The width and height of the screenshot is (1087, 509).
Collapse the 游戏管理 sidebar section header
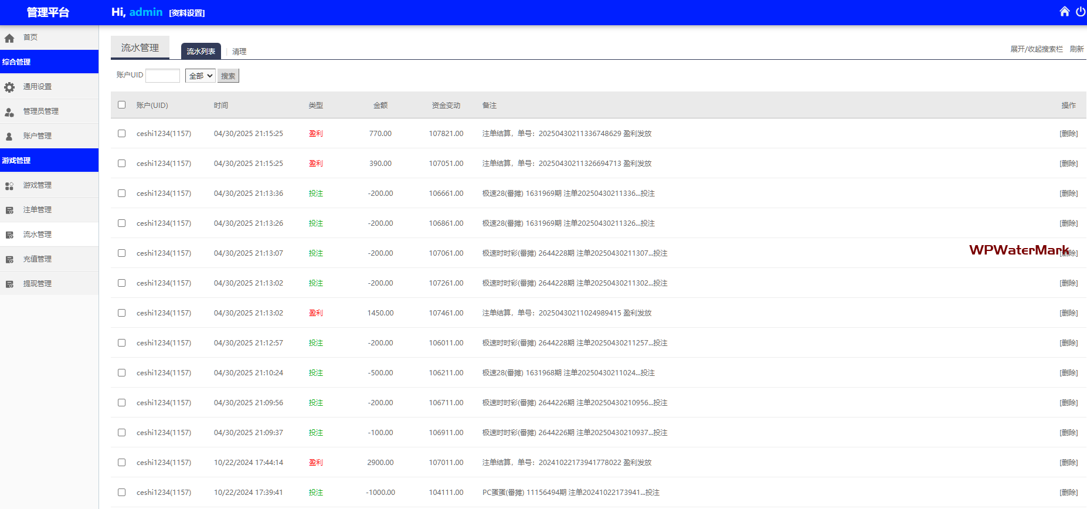point(49,160)
